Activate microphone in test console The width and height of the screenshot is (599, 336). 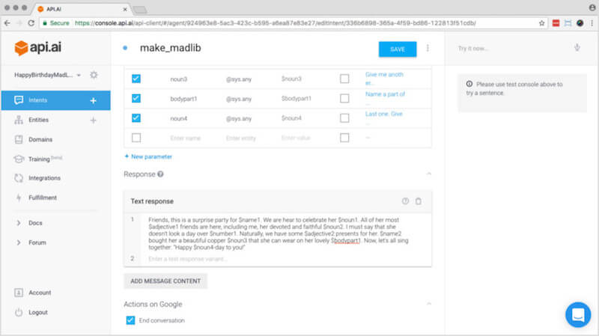pyautogui.click(x=577, y=48)
